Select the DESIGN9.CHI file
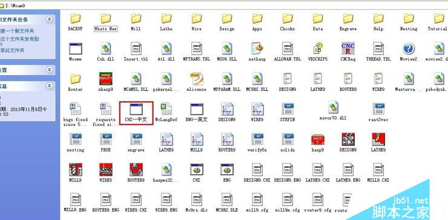Viewport: 448px width, 220px height. point(257,170)
